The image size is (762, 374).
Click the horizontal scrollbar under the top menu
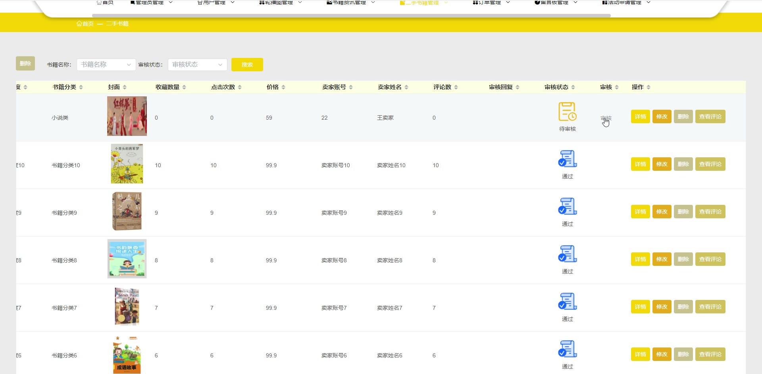[351, 16]
